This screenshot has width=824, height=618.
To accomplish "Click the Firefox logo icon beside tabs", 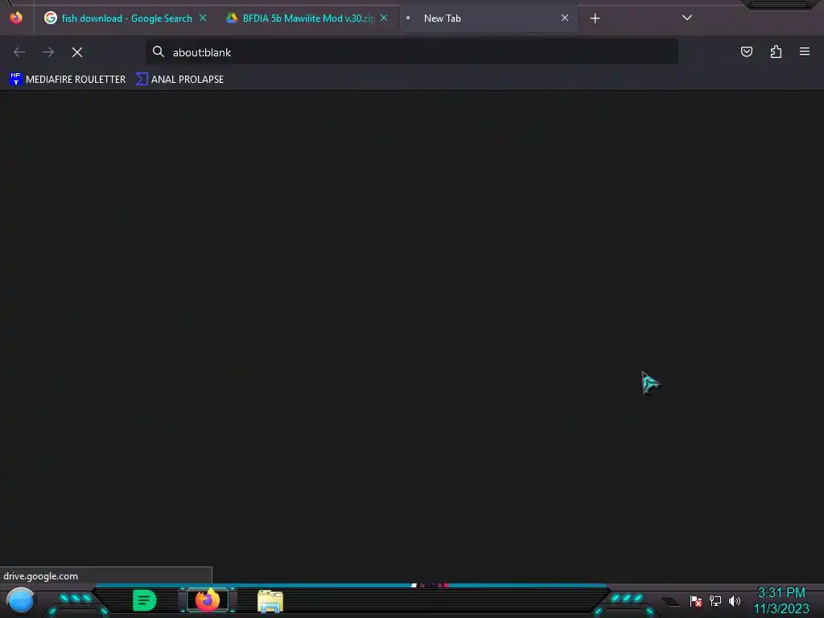I will point(16,18).
